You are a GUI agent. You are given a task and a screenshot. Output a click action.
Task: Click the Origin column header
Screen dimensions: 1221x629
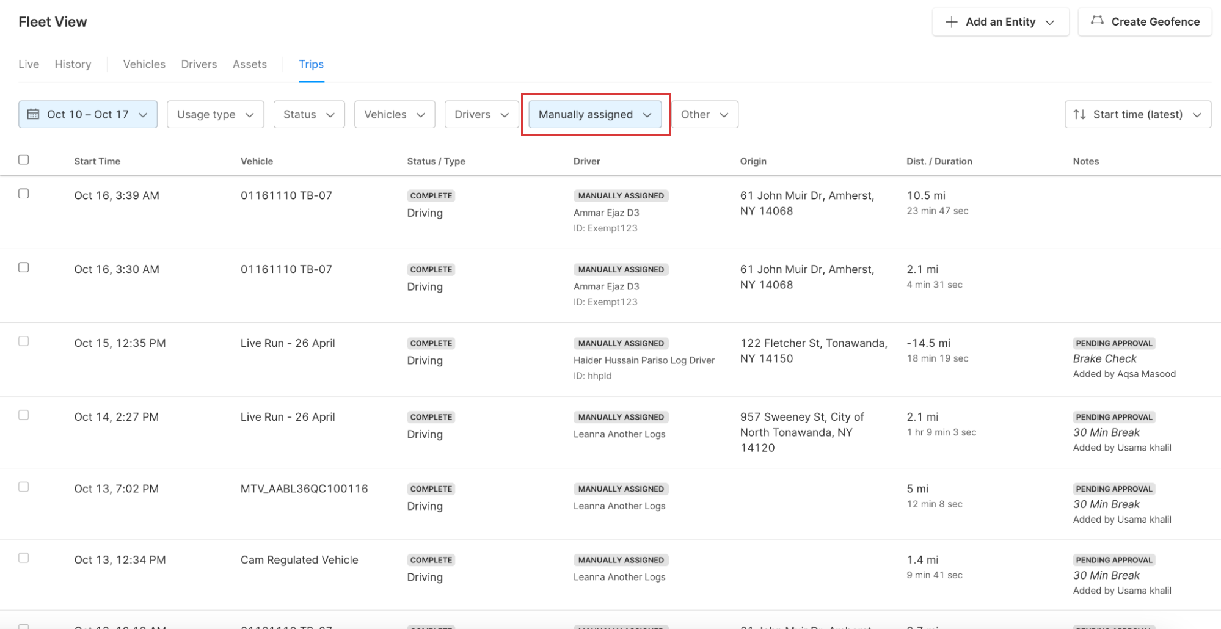click(x=753, y=161)
